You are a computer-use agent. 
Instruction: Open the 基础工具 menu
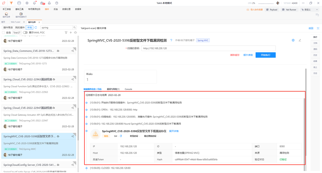click(19, 9)
